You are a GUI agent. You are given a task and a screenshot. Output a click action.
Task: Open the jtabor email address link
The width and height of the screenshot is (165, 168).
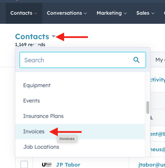click(x=152, y=165)
